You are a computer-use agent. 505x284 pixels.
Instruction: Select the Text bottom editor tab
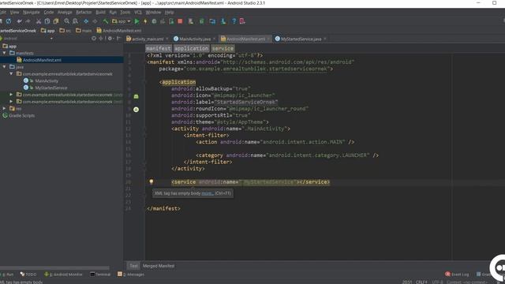coord(133,266)
